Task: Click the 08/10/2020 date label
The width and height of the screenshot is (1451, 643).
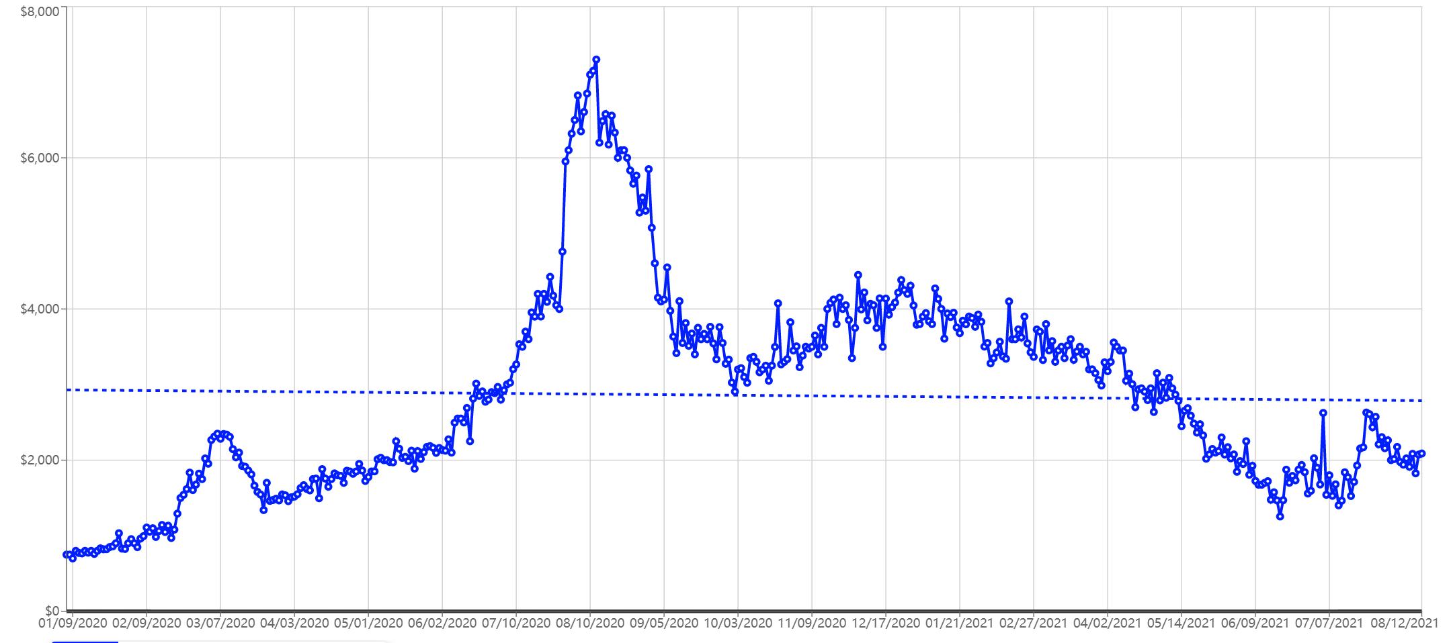Action: tap(590, 623)
